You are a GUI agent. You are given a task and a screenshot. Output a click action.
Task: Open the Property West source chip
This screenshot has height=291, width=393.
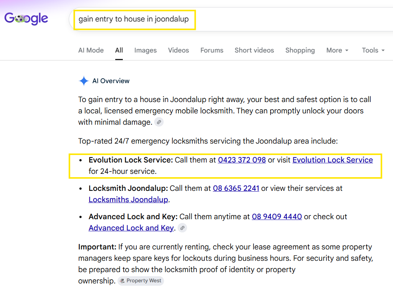(x=141, y=281)
